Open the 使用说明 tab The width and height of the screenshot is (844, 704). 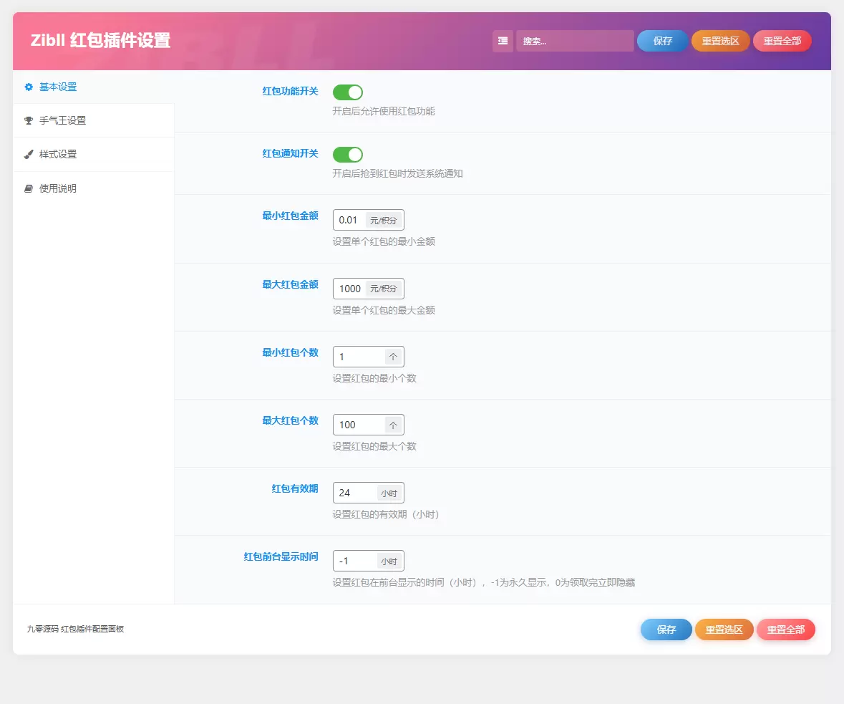tap(94, 188)
